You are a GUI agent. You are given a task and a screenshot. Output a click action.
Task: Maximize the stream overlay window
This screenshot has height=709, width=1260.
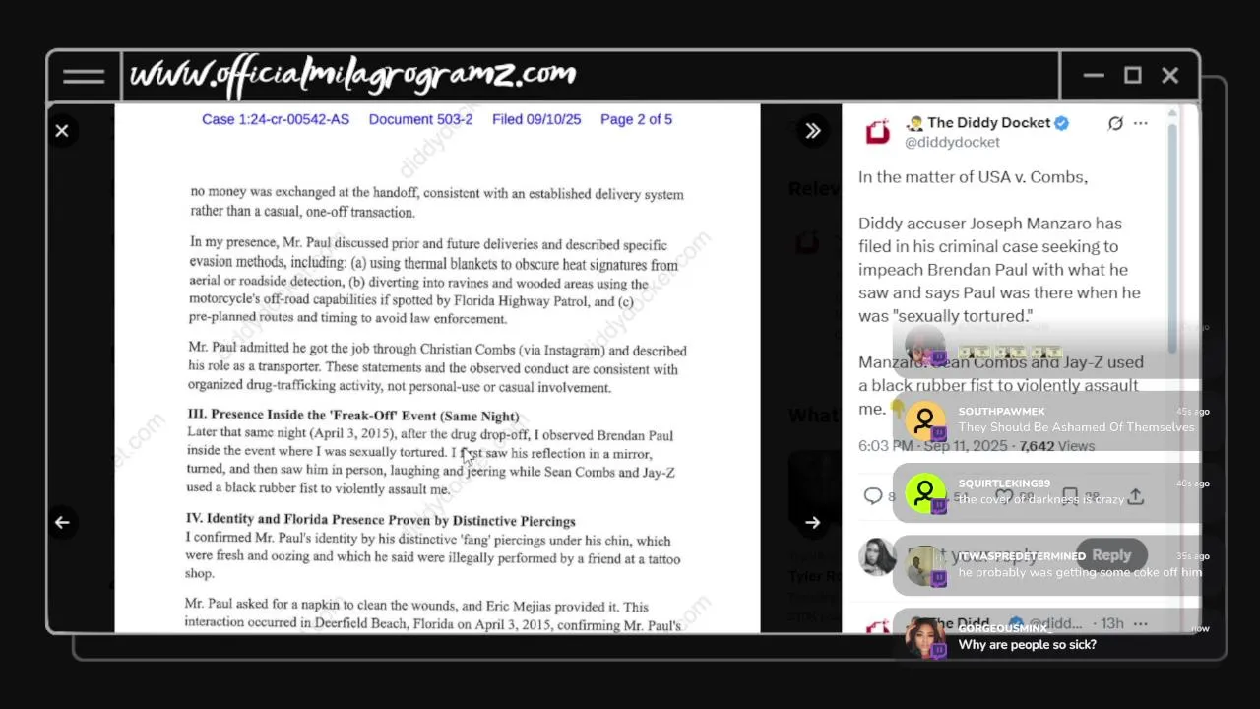pos(1132,76)
